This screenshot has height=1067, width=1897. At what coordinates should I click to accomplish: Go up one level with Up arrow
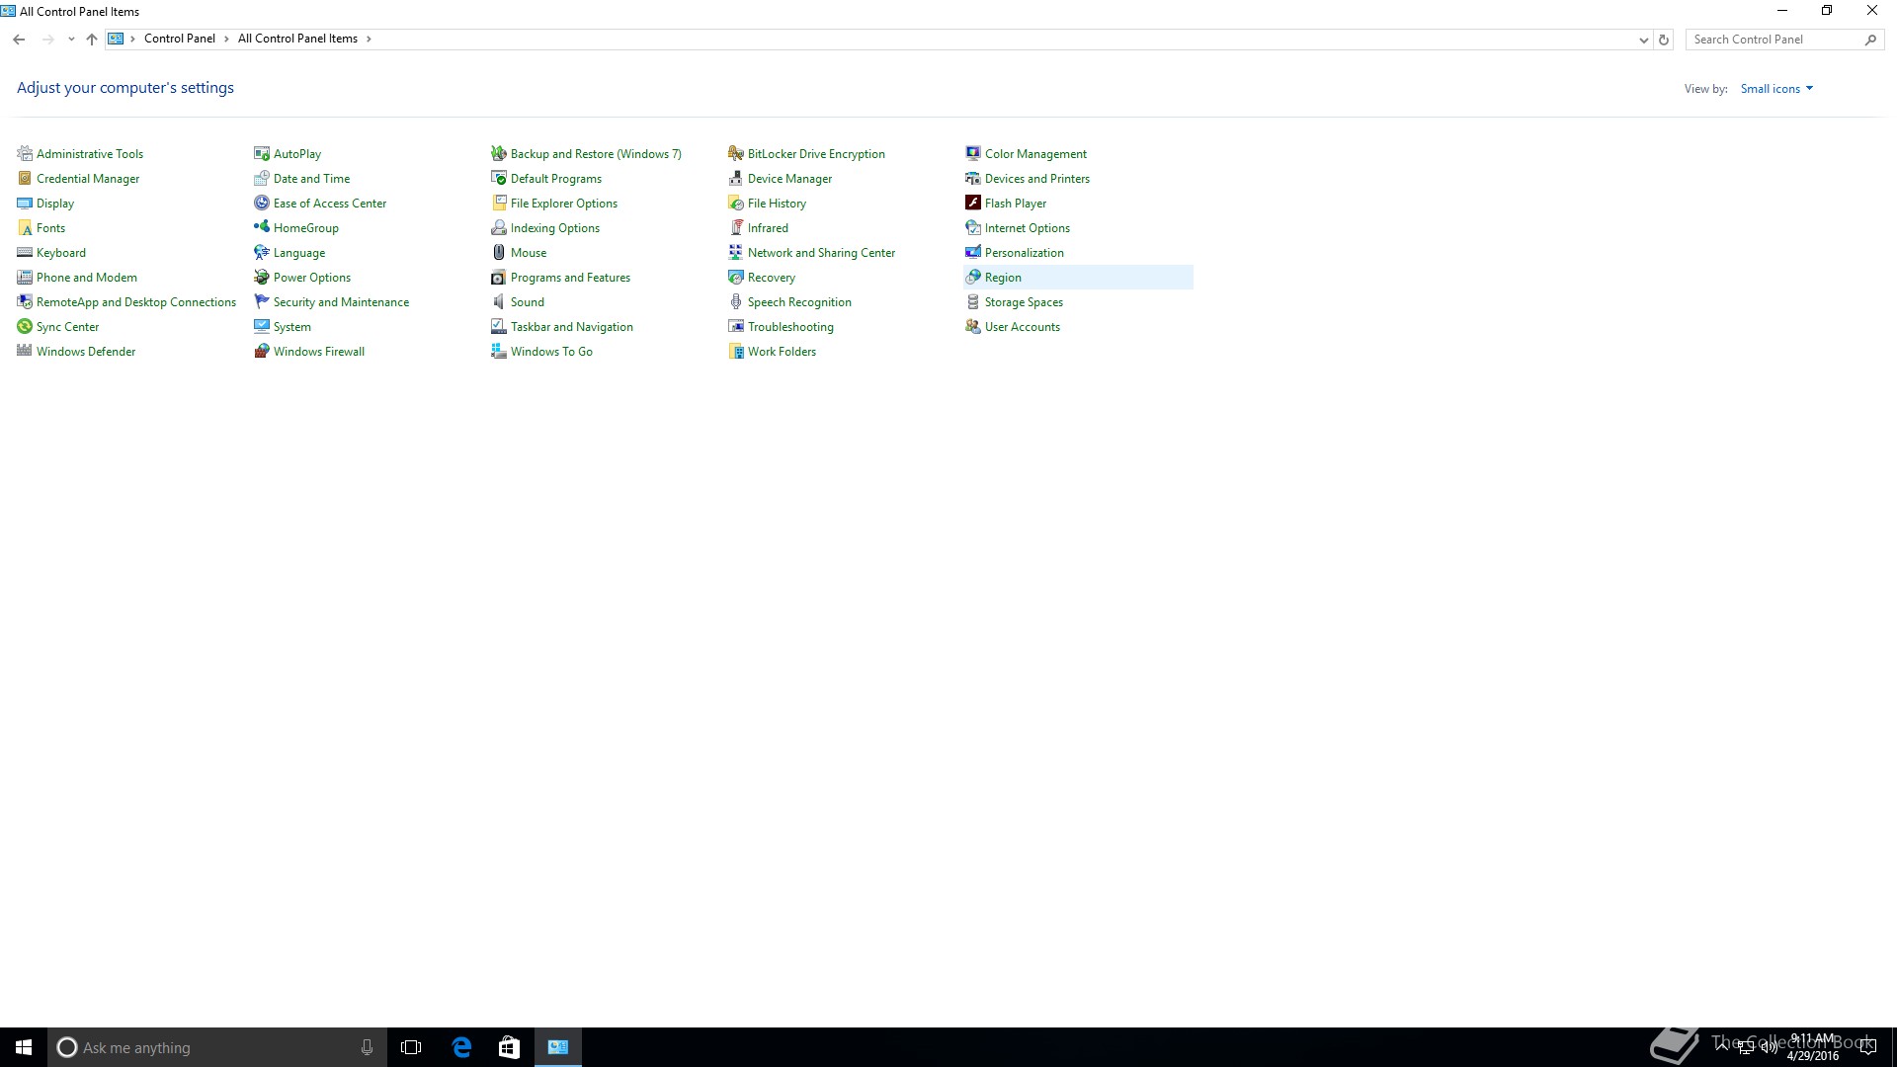point(92,40)
